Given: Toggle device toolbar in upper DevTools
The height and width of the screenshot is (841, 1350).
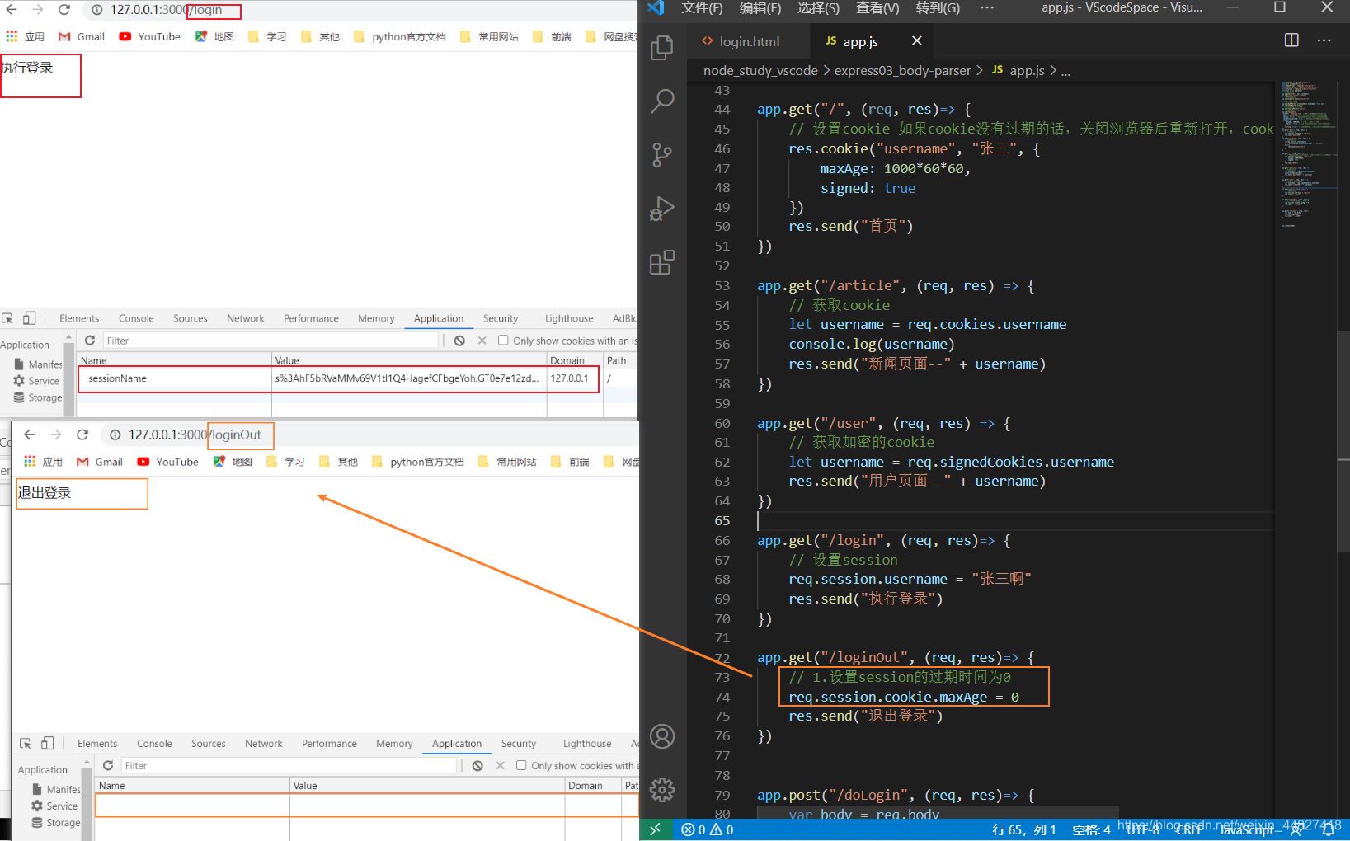Looking at the screenshot, I should click(29, 318).
